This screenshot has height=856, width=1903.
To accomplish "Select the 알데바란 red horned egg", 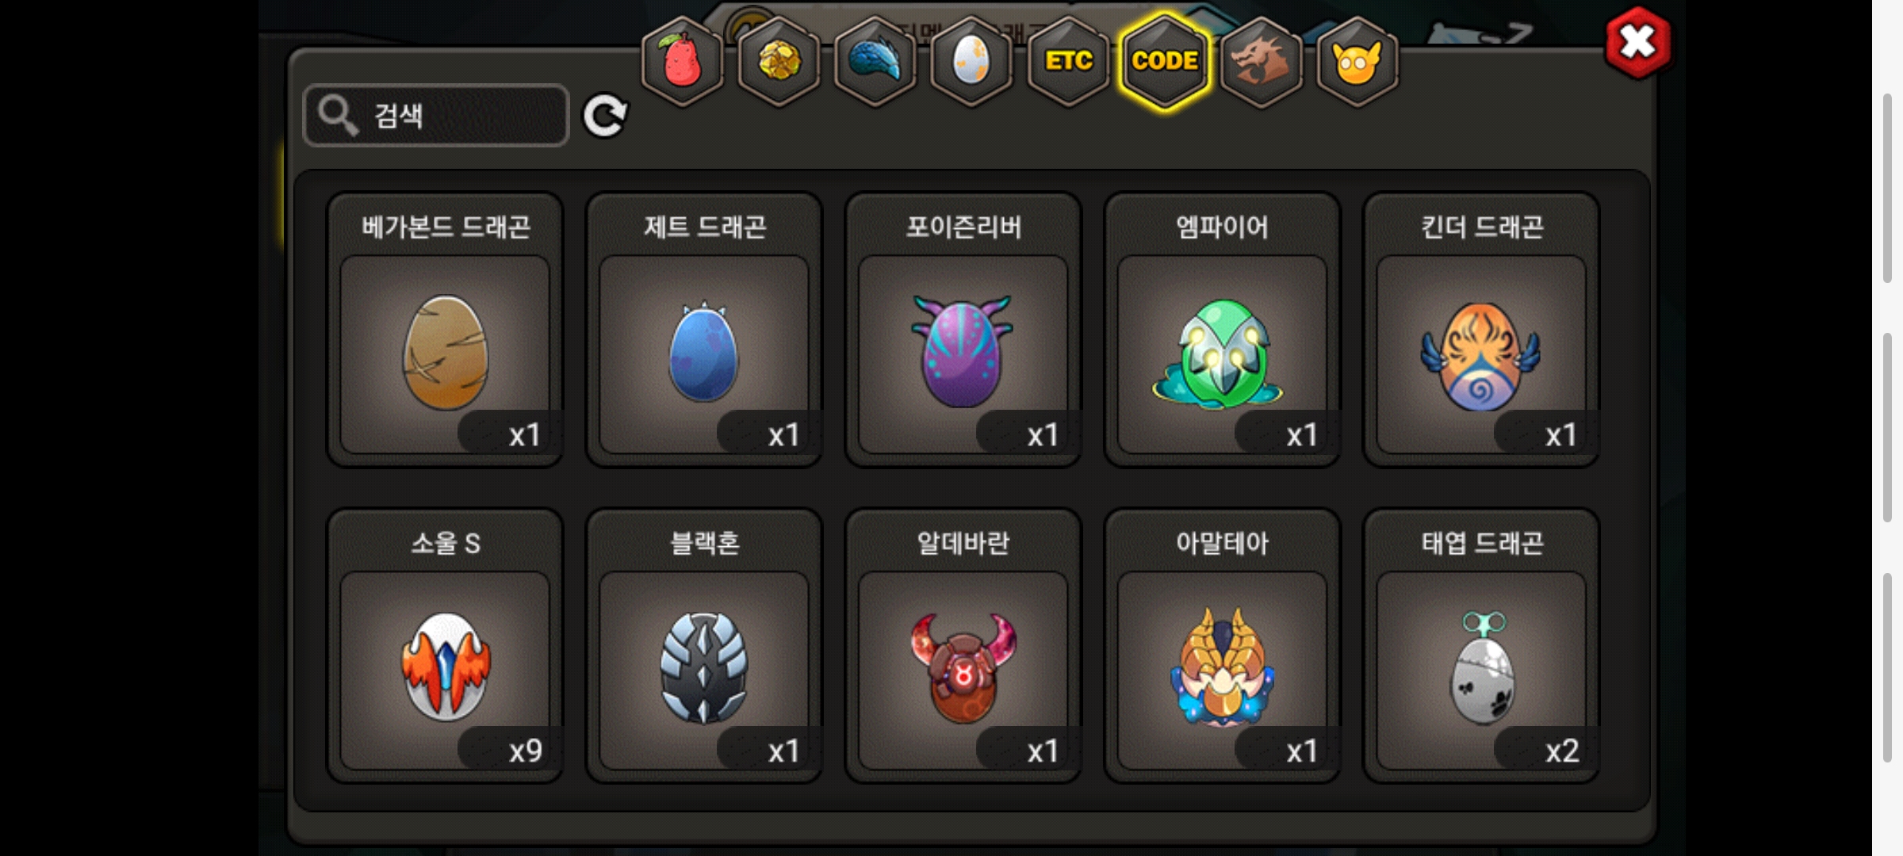I will [x=963, y=646].
